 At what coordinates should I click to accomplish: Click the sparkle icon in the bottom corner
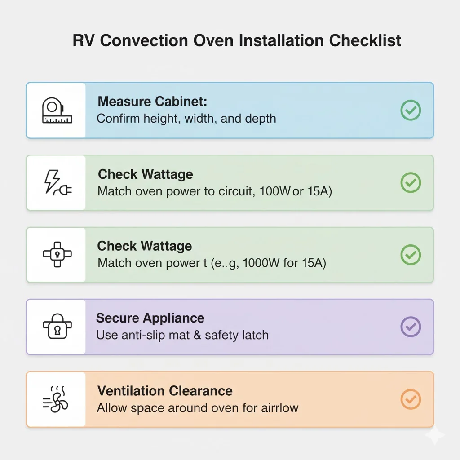click(x=434, y=435)
